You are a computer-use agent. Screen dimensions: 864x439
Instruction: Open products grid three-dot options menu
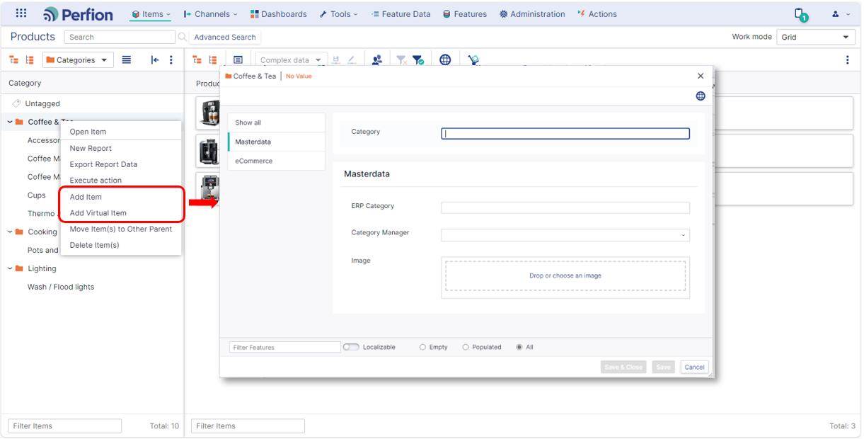(848, 60)
